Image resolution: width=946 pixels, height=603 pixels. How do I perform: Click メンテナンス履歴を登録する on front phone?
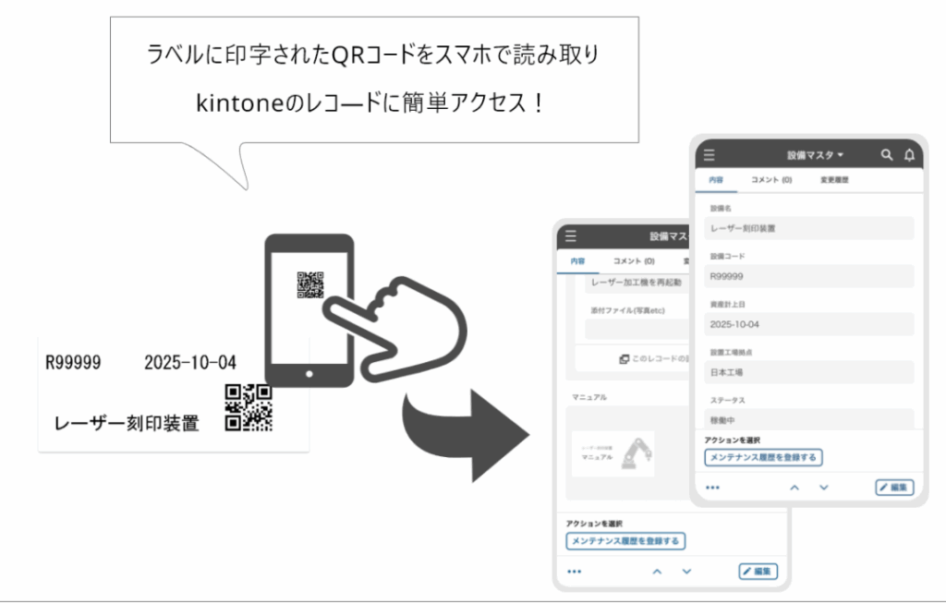coord(762,457)
